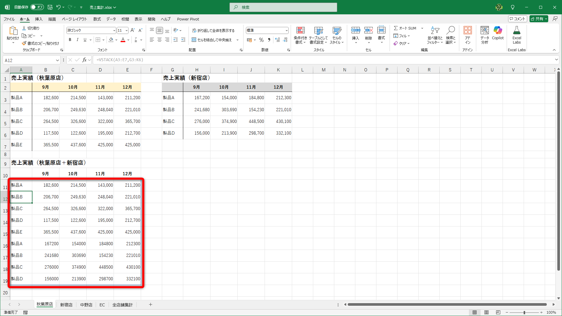562x316 pixels.
Task: Click the コメント comments button
Action: click(517, 19)
